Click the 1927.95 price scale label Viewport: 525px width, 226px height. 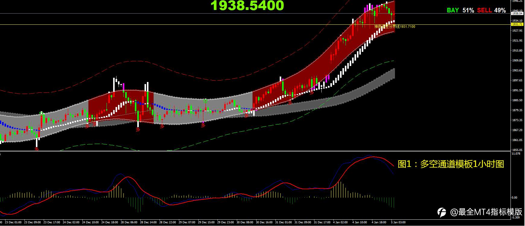pyautogui.click(x=517, y=30)
